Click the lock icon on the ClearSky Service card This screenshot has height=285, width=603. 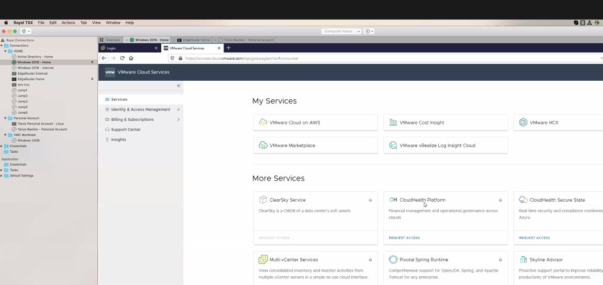pos(370,200)
